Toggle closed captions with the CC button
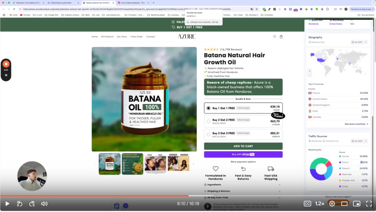376x212 pixels. tap(307, 204)
